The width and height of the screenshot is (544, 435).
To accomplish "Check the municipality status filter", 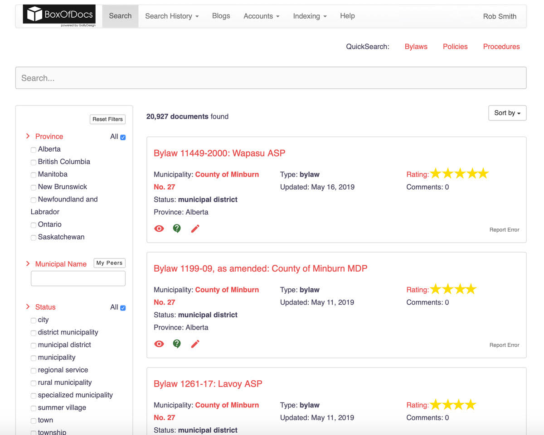I will point(34,358).
